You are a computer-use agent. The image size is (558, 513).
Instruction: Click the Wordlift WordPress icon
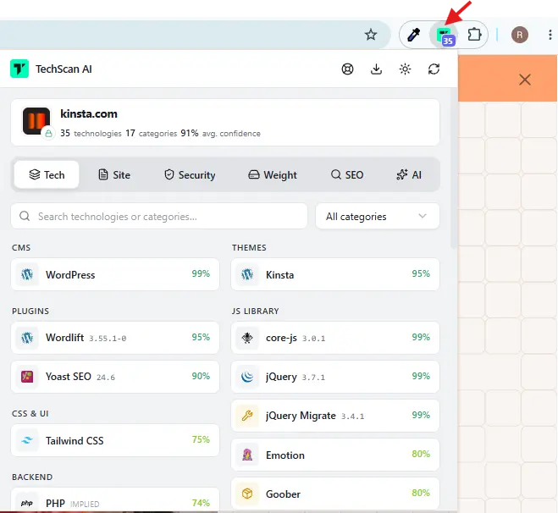(x=27, y=338)
